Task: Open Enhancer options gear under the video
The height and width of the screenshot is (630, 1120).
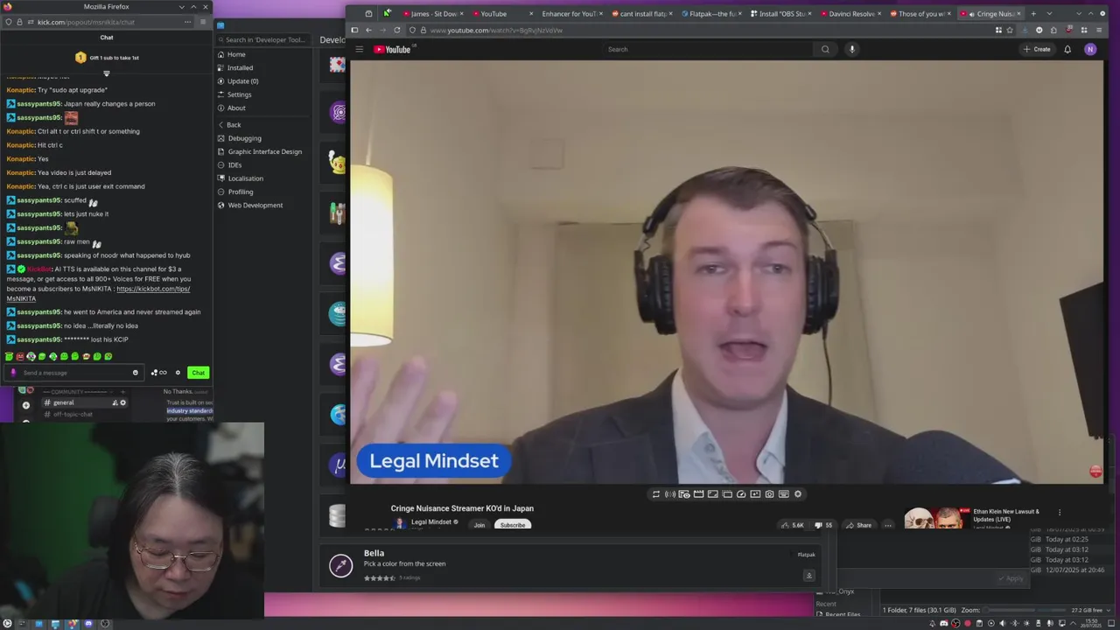Action: (798, 494)
